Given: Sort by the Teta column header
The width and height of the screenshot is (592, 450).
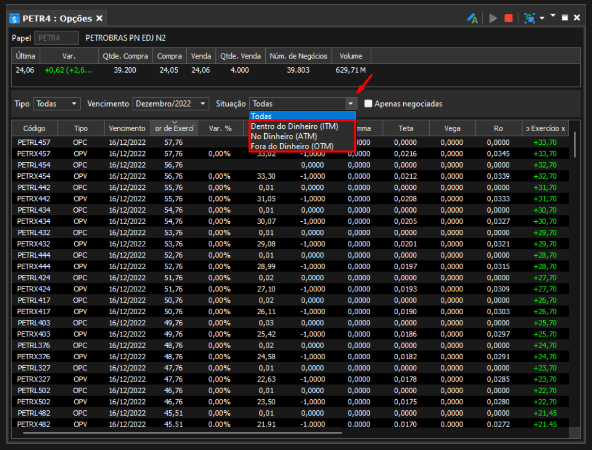Looking at the screenshot, I should click(406, 128).
